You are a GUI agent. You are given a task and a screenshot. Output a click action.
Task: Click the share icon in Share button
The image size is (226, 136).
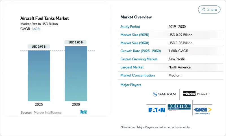(x=203, y=9)
